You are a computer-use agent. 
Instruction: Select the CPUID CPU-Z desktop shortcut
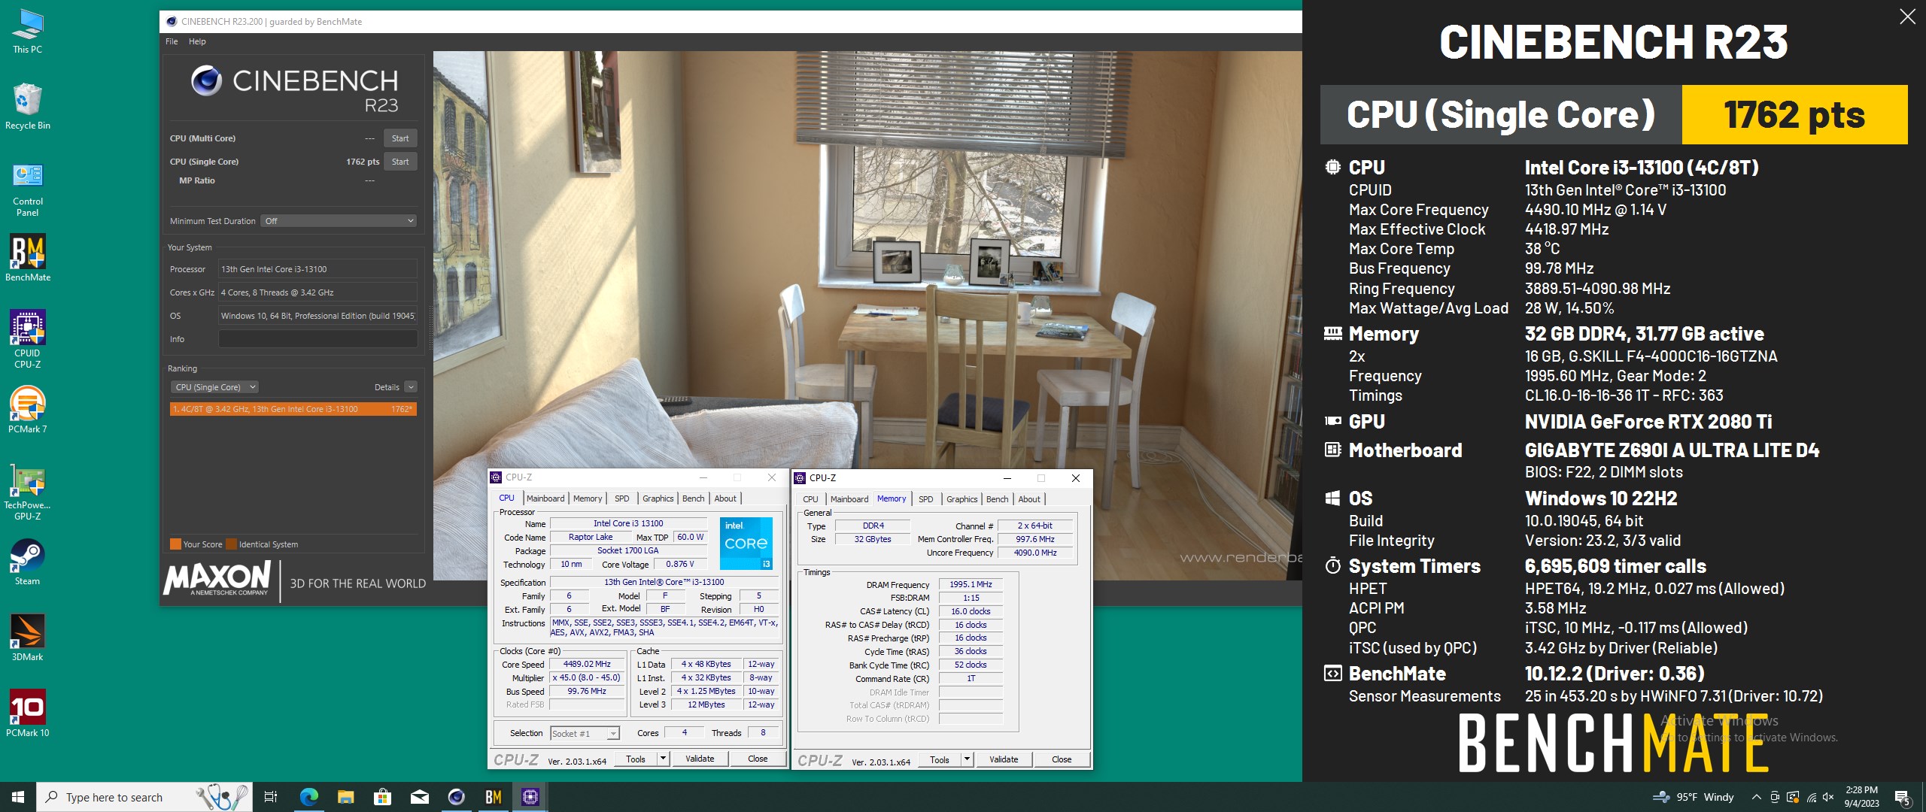pos(28,339)
